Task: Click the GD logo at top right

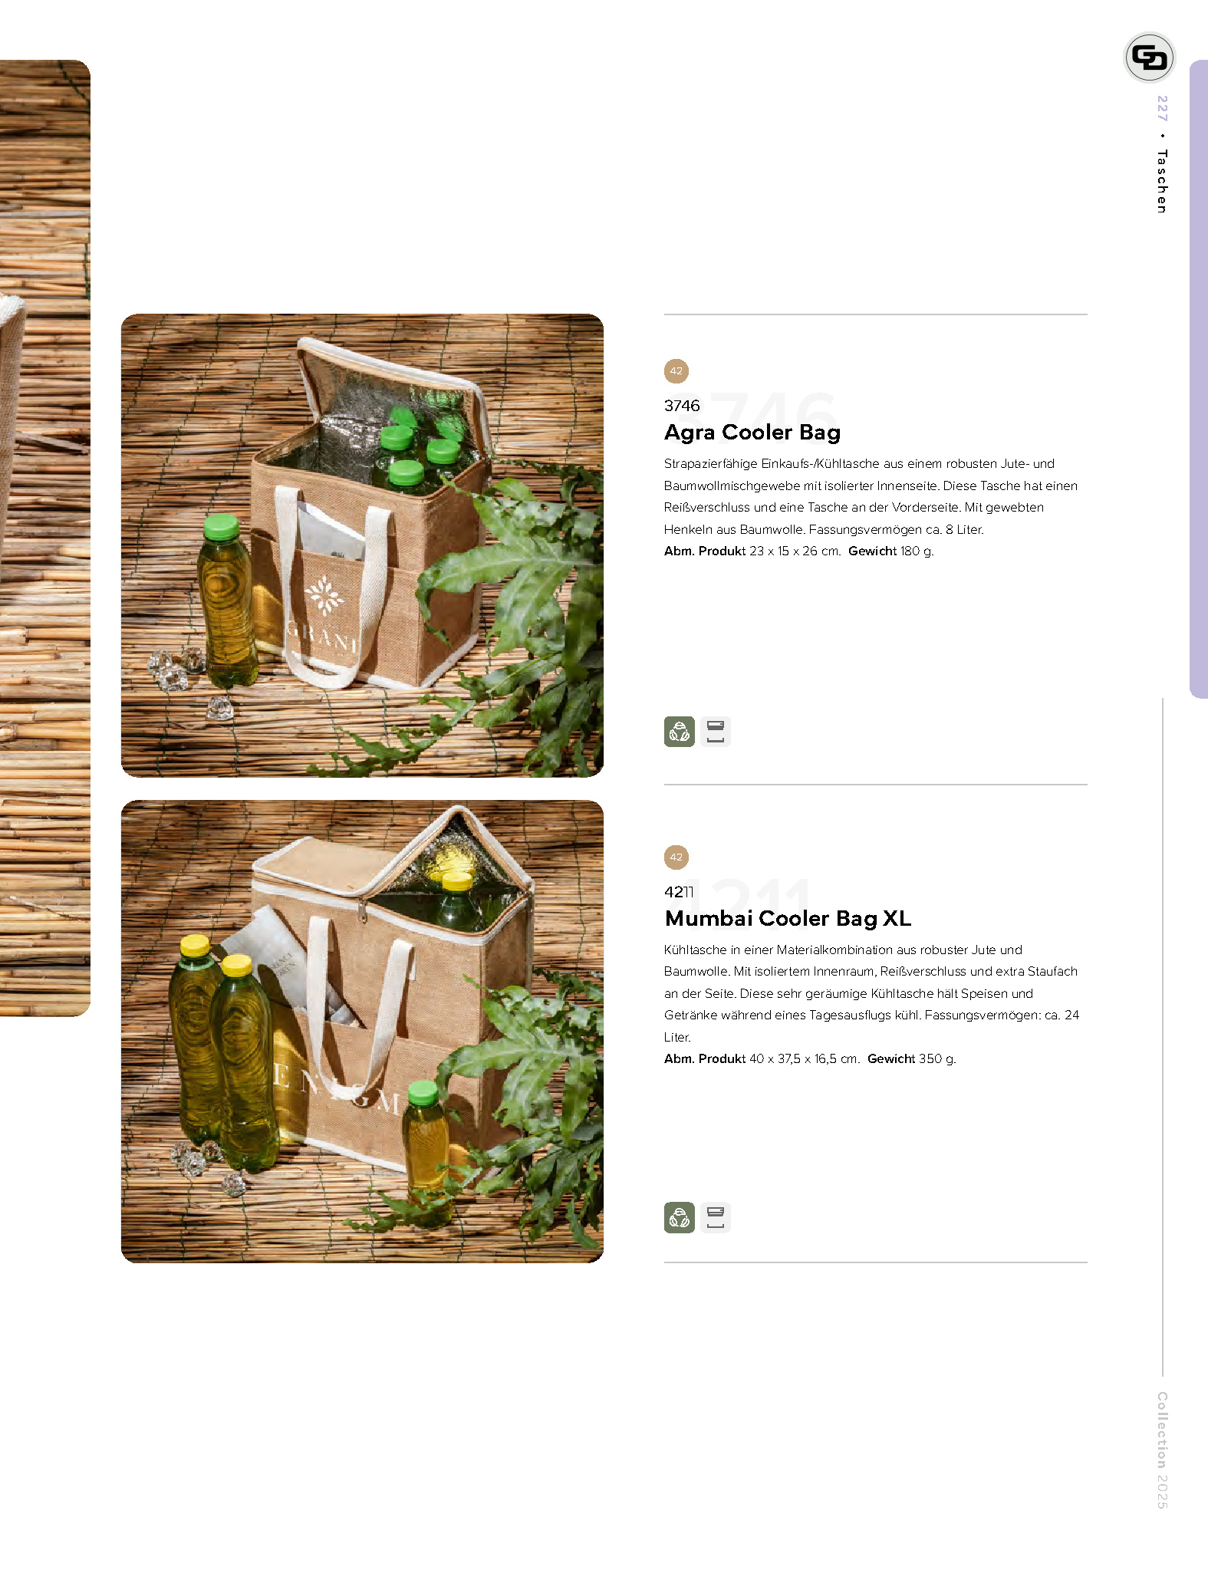Action: pos(1149,58)
